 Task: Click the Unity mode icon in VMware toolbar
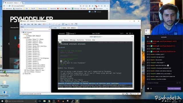tap(72, 24)
